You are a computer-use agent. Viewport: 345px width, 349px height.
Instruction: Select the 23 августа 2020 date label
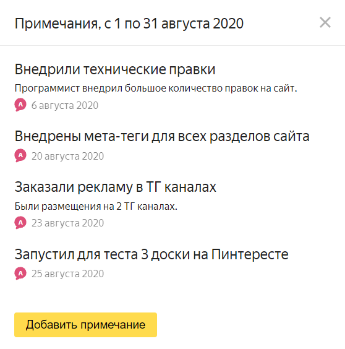tap(67, 223)
